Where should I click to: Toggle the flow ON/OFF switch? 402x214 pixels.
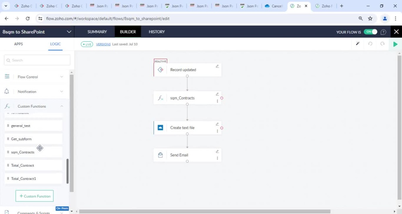[x=371, y=32]
